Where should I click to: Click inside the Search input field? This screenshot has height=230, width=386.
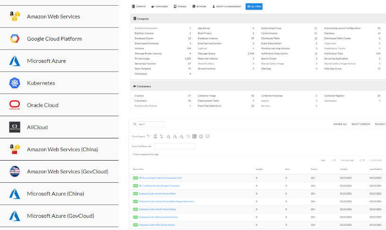[151, 124]
